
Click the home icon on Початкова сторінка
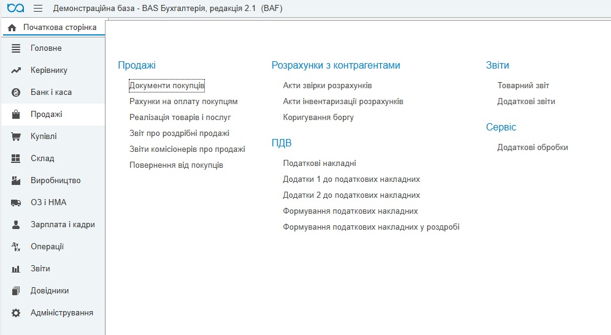coord(12,28)
